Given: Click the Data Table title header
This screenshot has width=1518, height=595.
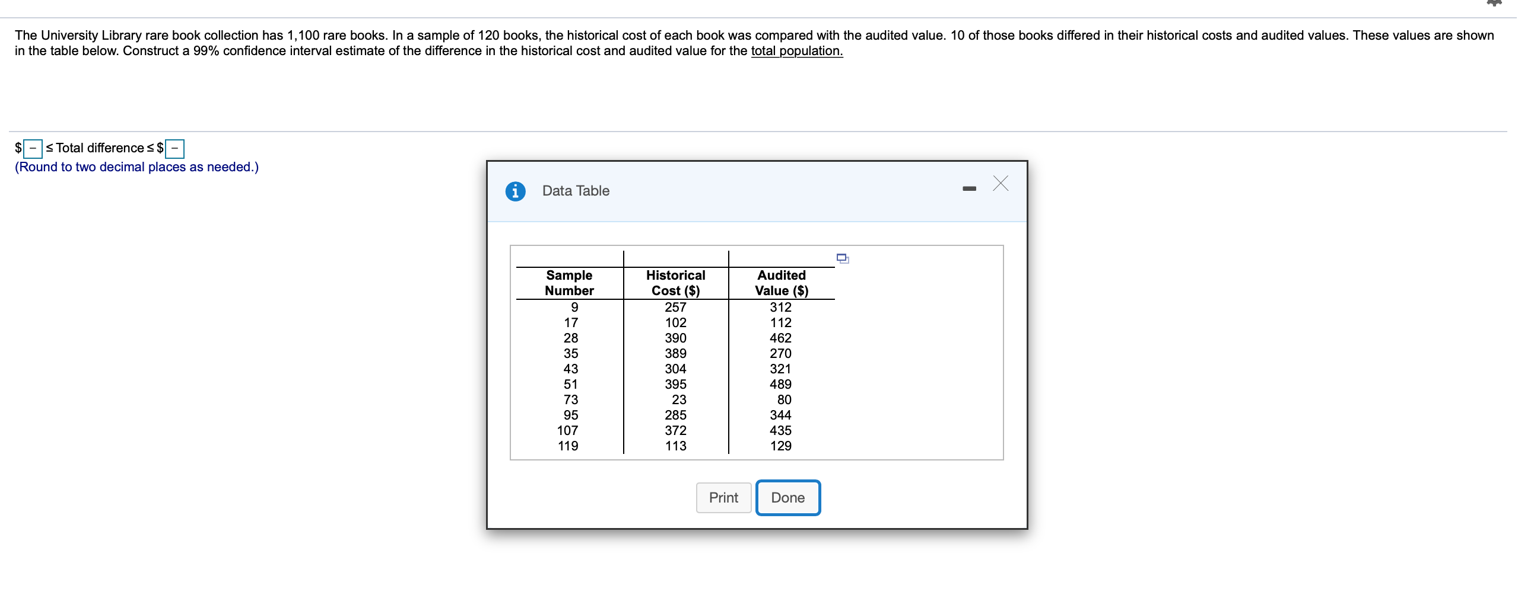Looking at the screenshot, I should click(x=575, y=190).
